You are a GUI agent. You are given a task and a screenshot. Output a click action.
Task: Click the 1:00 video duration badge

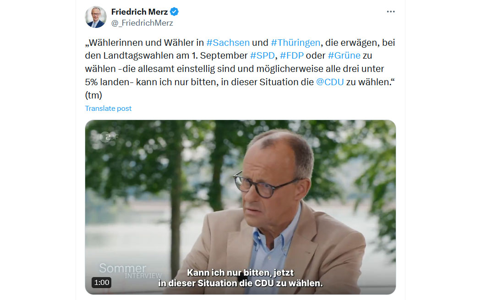[102, 283]
